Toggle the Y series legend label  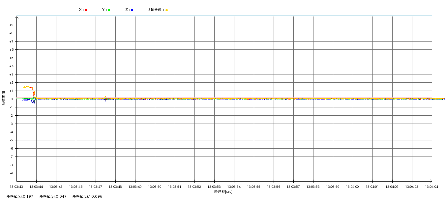104,10
